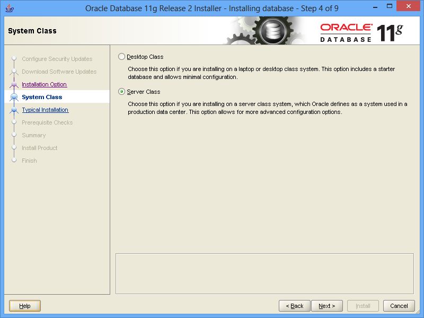
Task: Click the disabled Install button
Action: pos(363,306)
